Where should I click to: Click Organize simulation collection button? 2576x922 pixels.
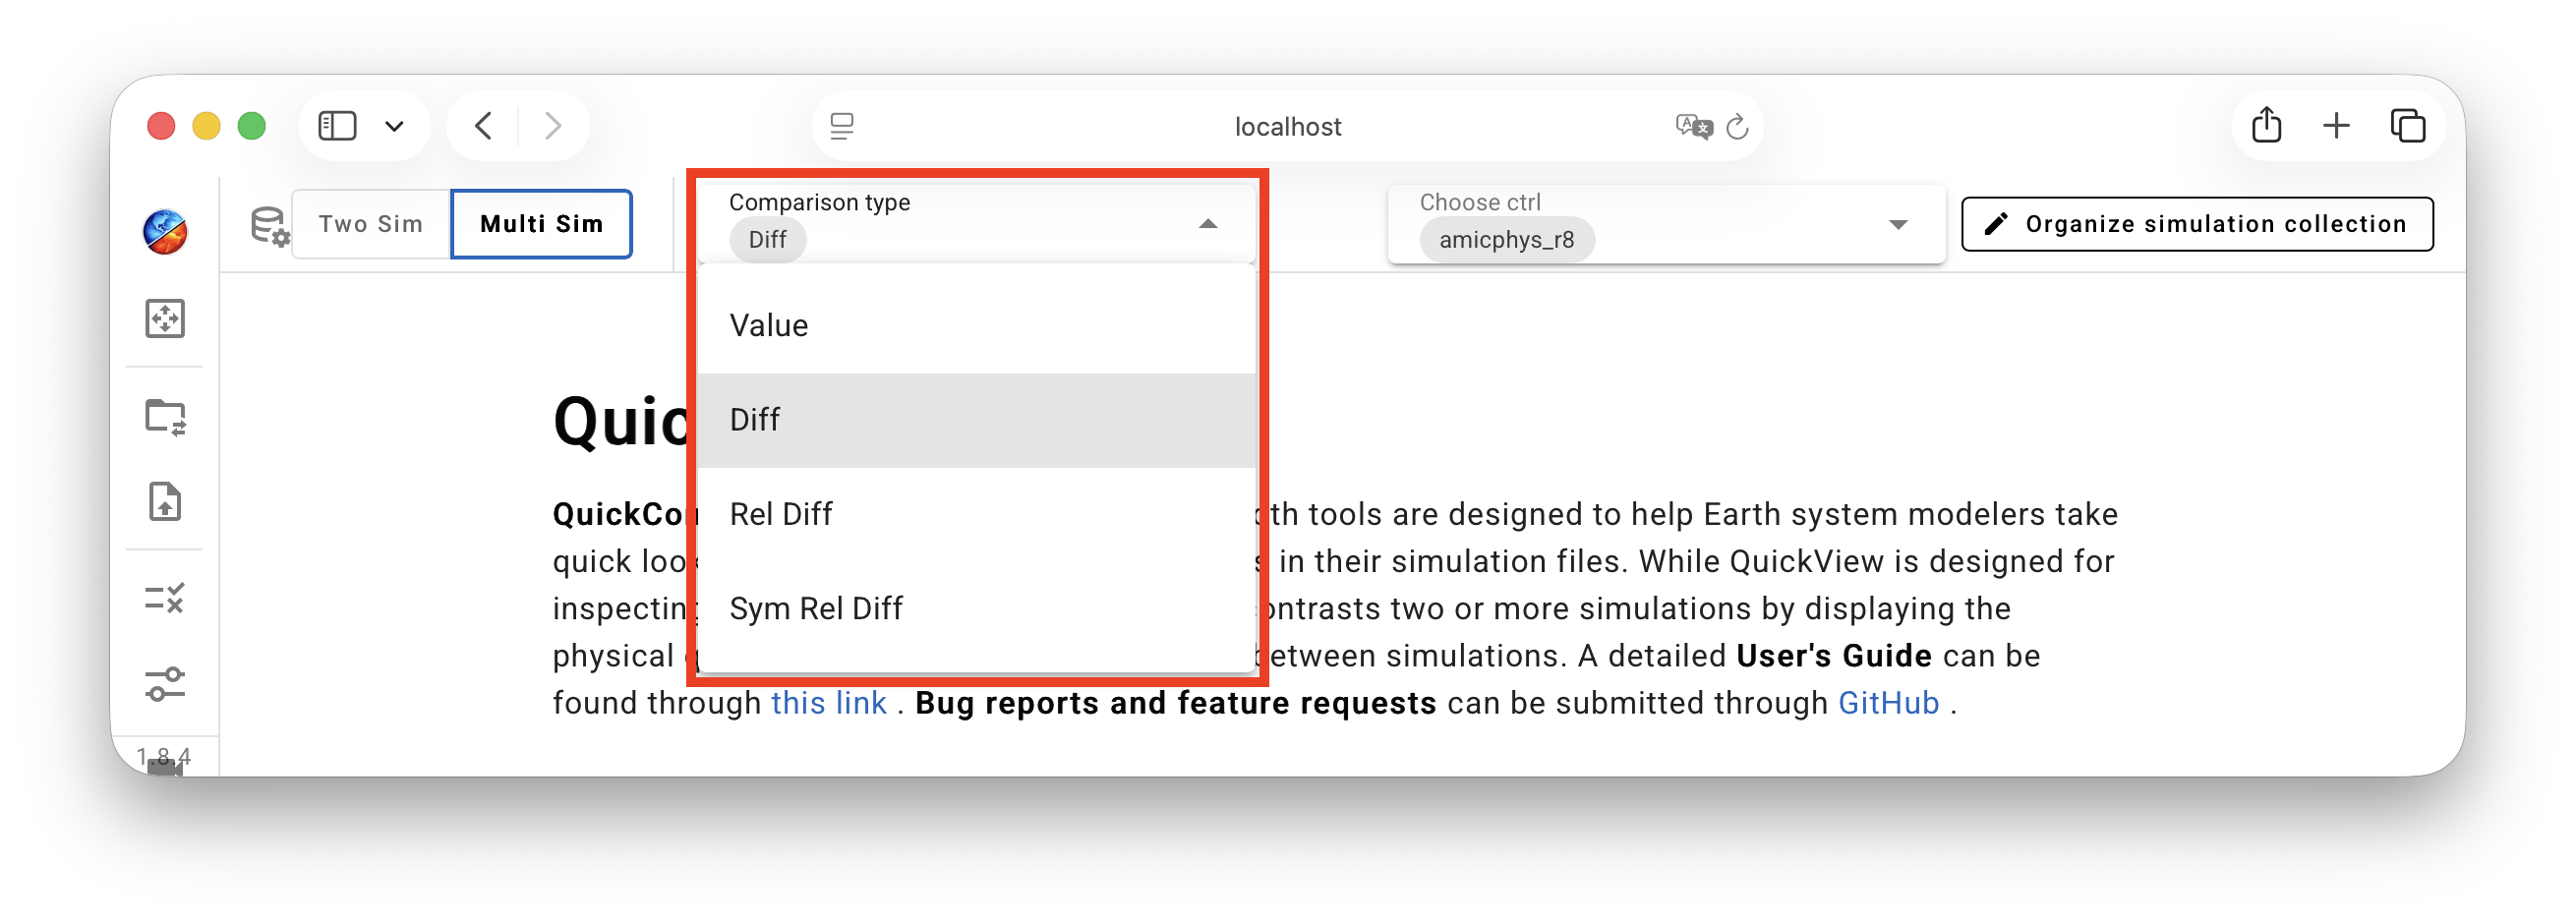2197,224
